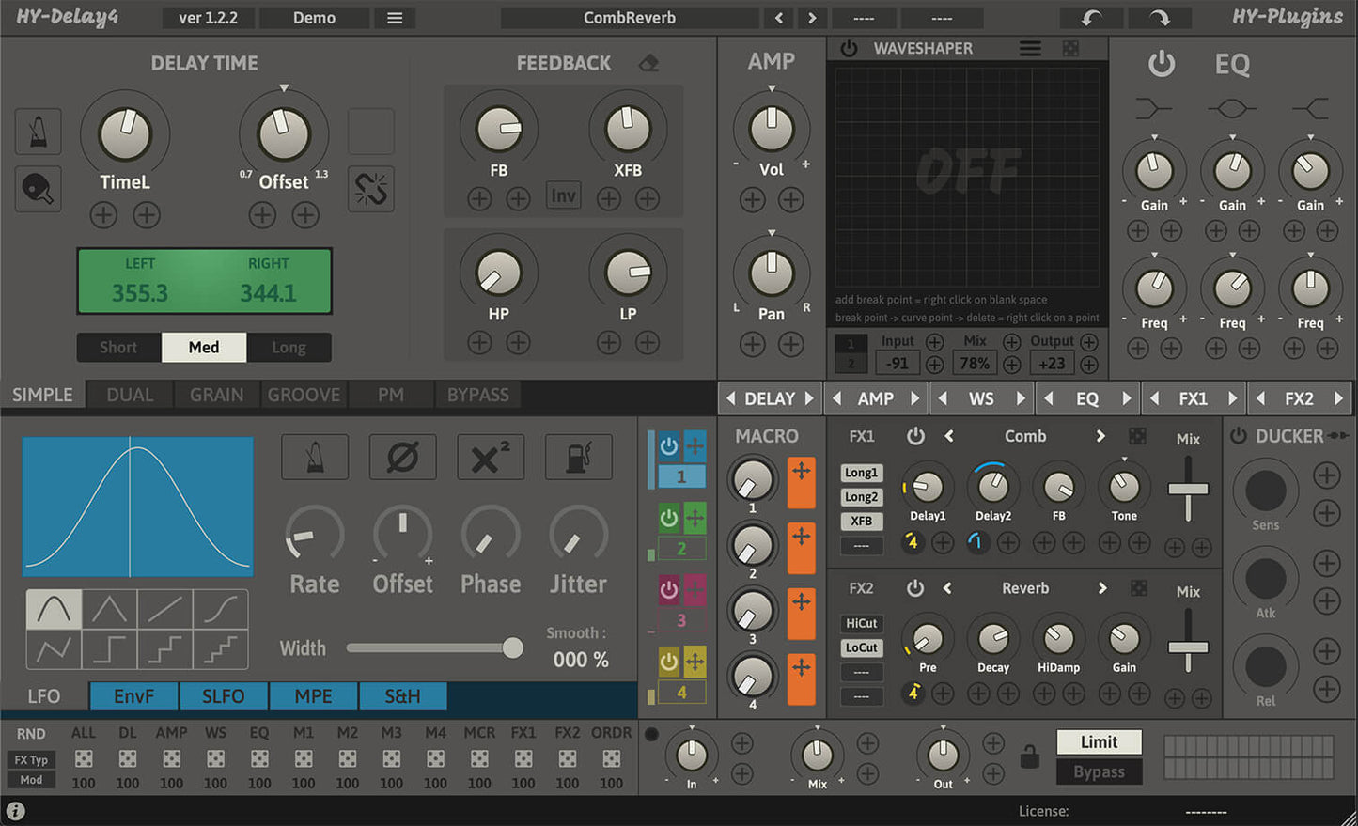Screen dimensions: 1358x826
Task: Click the LFO waveform display
Action: 138,507
